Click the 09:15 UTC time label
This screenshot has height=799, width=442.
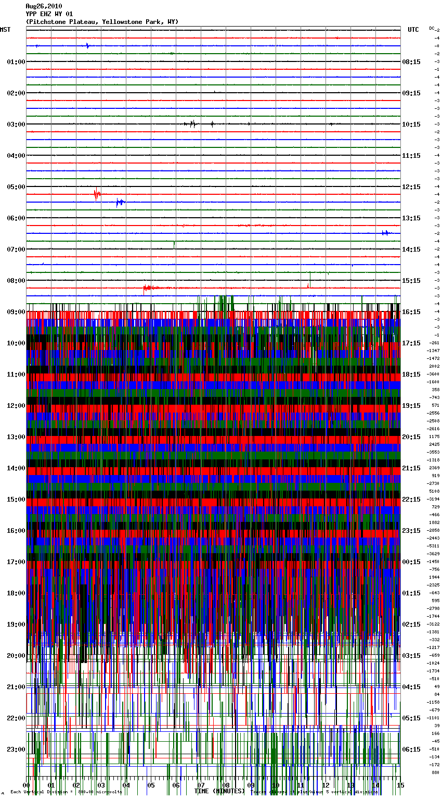pyautogui.click(x=411, y=93)
